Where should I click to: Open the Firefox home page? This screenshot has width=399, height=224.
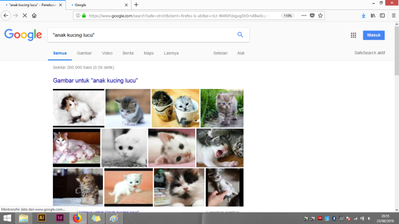coord(34,16)
